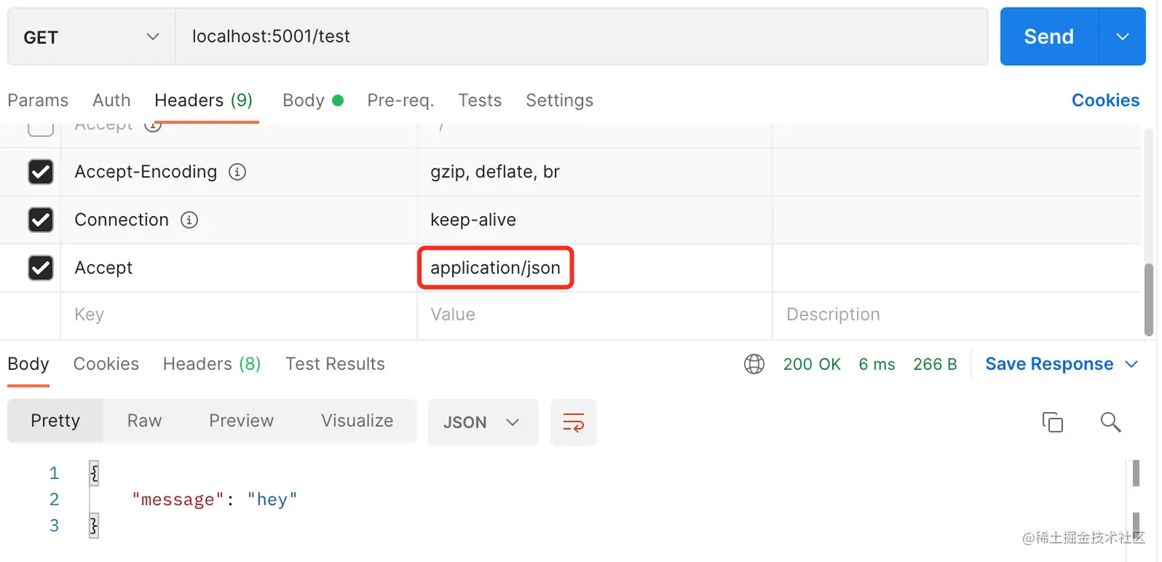1162x562 pixels.
Task: Open the JSON format dropdown
Action: coord(482,422)
